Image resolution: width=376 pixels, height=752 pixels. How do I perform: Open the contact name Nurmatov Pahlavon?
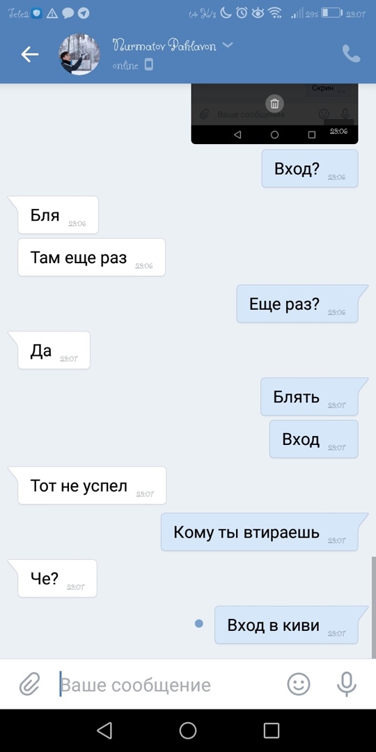pos(164,46)
